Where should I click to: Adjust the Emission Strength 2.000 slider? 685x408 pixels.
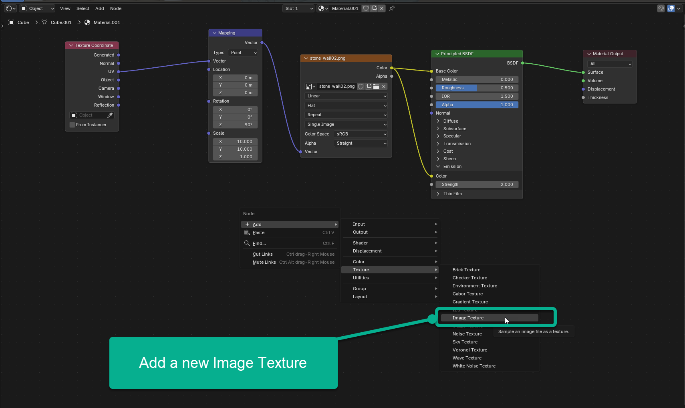point(477,184)
